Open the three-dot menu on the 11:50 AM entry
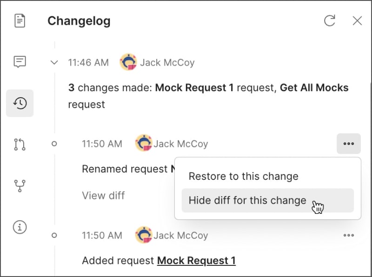Image resolution: width=372 pixels, height=277 pixels. pos(348,144)
